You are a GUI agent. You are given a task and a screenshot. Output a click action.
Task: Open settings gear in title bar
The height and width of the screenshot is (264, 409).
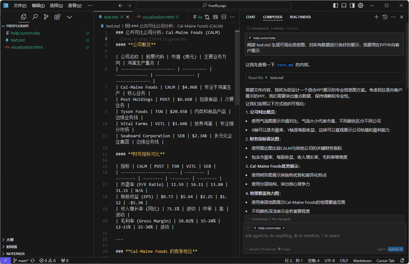pos(361,5)
